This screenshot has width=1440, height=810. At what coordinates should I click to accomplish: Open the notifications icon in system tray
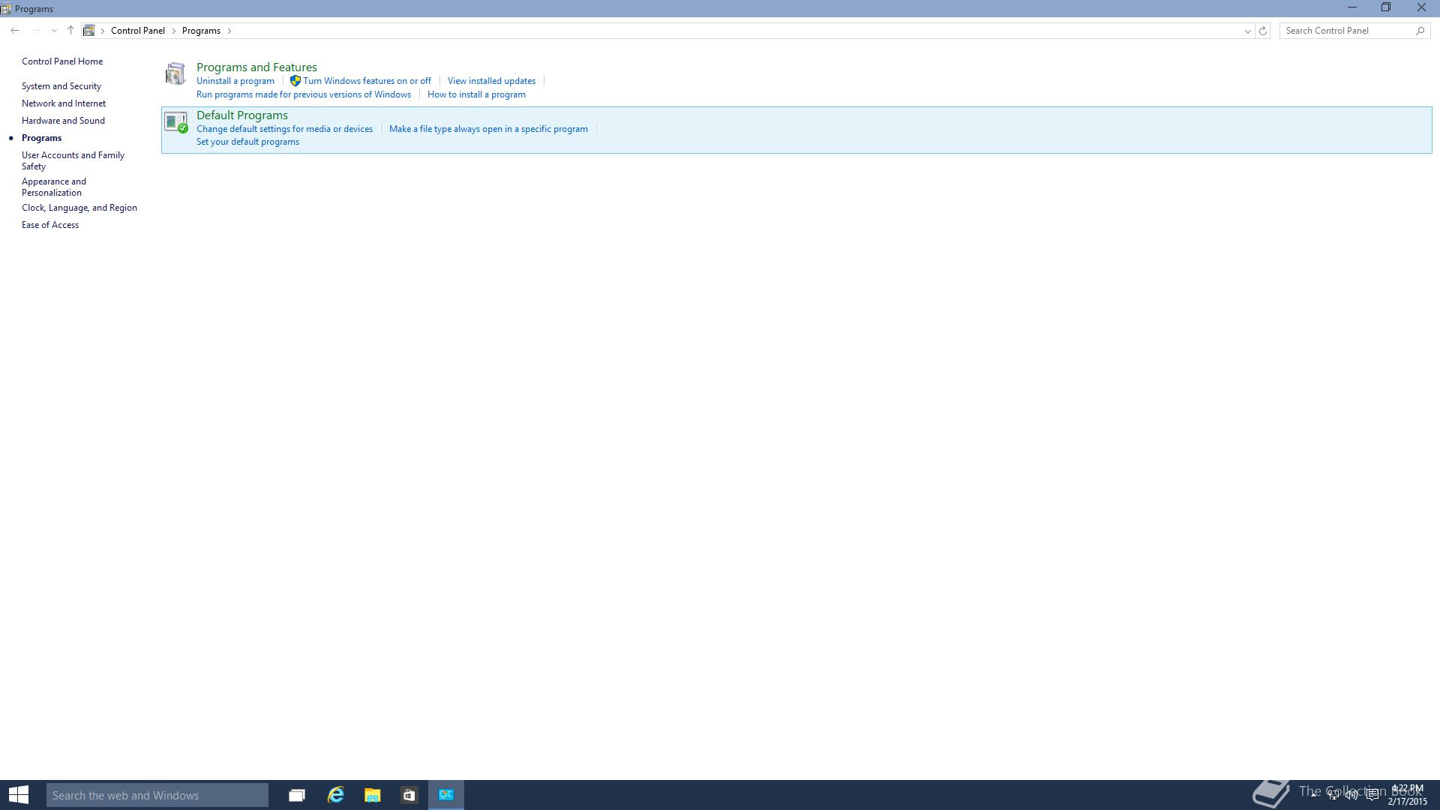click(x=1372, y=795)
